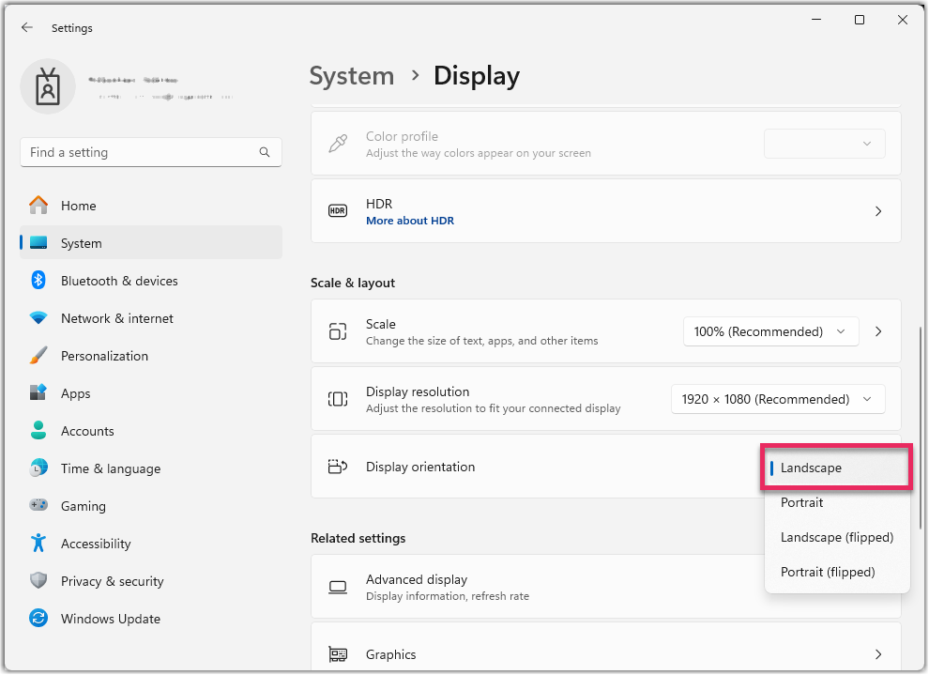This screenshot has width=929, height=675.
Task: Click the Find a setting search field
Action: click(150, 152)
